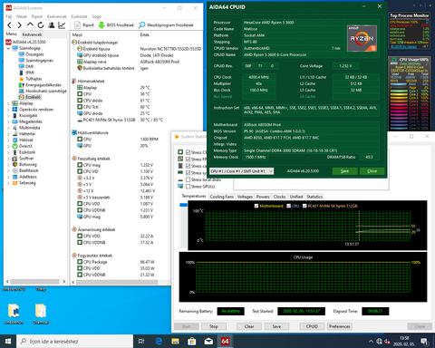Open the cinebench folder on the desktop

pos(14,314)
